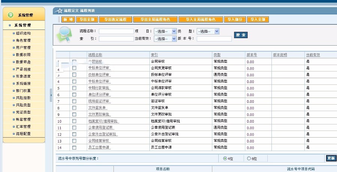Click the 合同请款审核 index cell
Screen dimensions: 337x172
161,88
